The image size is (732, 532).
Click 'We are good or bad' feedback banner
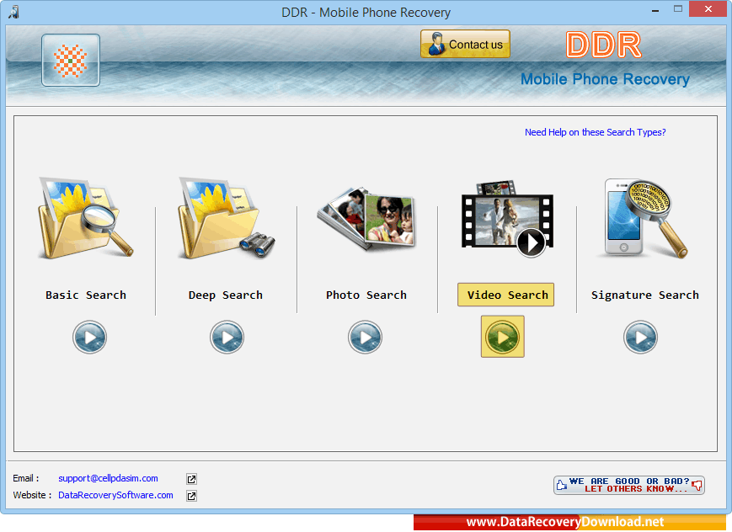[629, 485]
